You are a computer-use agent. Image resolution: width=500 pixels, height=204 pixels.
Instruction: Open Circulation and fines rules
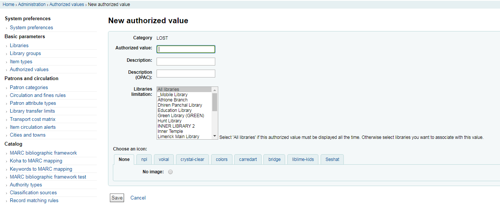(38, 95)
